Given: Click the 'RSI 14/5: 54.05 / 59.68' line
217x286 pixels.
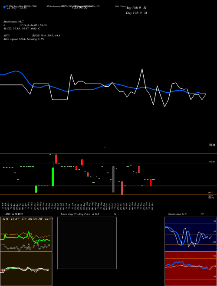Looking at the screenshot, I should 25,25.
